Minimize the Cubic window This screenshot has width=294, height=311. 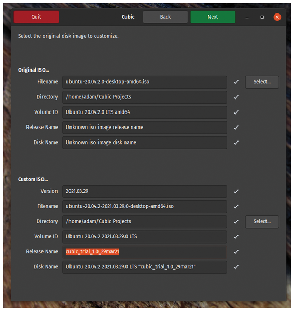click(247, 17)
